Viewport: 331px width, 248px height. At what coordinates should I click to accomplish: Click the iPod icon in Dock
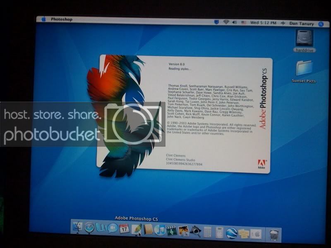[x=219, y=232]
